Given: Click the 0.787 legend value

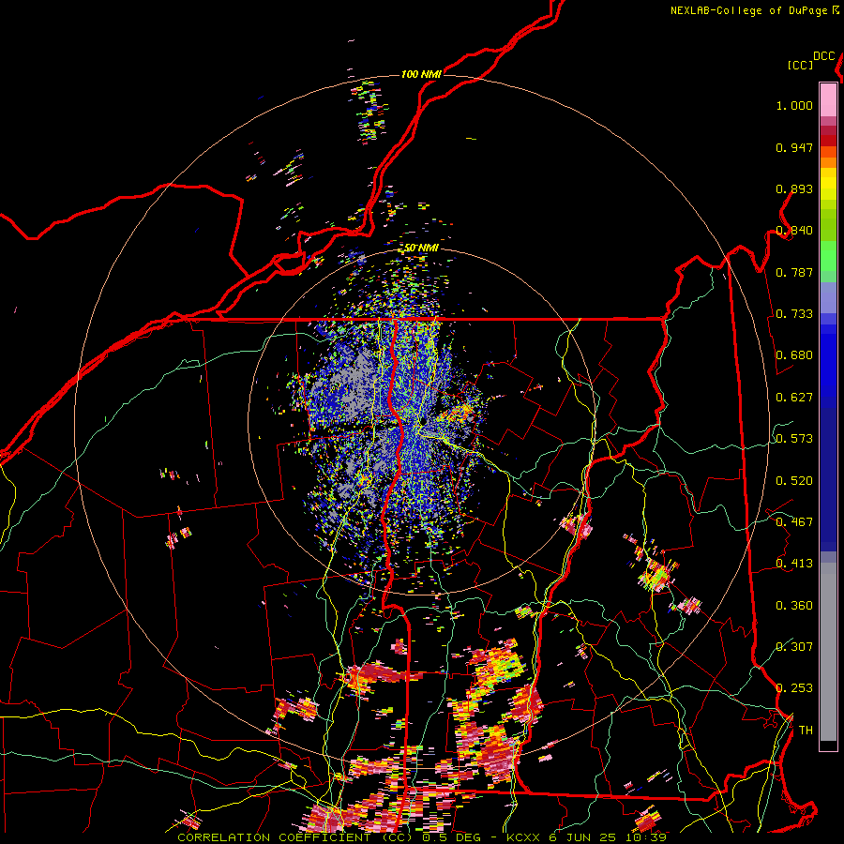Looking at the screenshot, I should 794,272.
